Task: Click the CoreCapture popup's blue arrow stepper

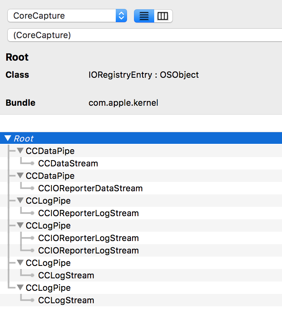Action: point(121,16)
